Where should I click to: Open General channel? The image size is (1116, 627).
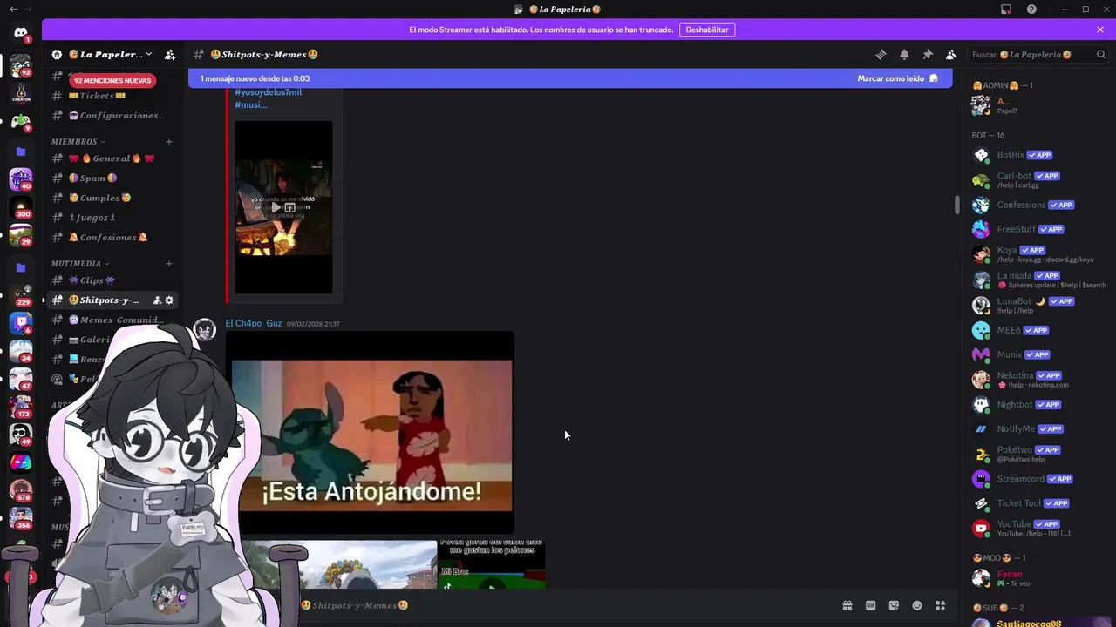point(112,158)
